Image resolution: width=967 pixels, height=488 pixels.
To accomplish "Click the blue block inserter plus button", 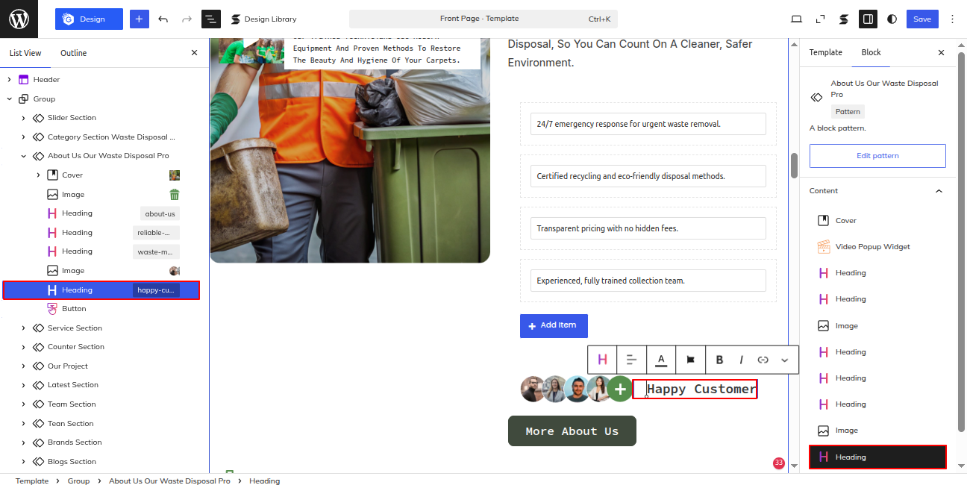I will tap(140, 19).
